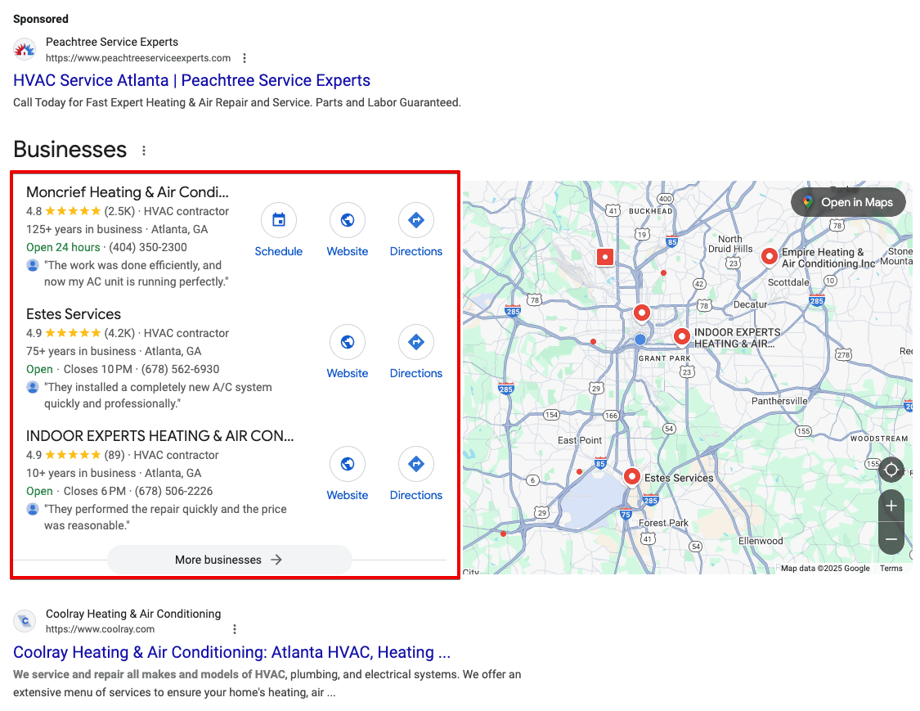Click the Open in Maps button
The width and height of the screenshot is (920, 711).
[x=847, y=202]
